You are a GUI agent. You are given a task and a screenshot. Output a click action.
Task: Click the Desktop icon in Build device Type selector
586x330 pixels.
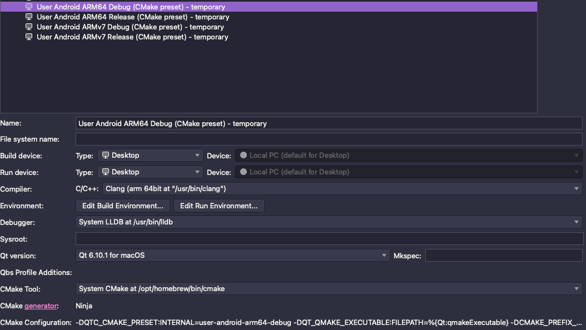(x=105, y=155)
